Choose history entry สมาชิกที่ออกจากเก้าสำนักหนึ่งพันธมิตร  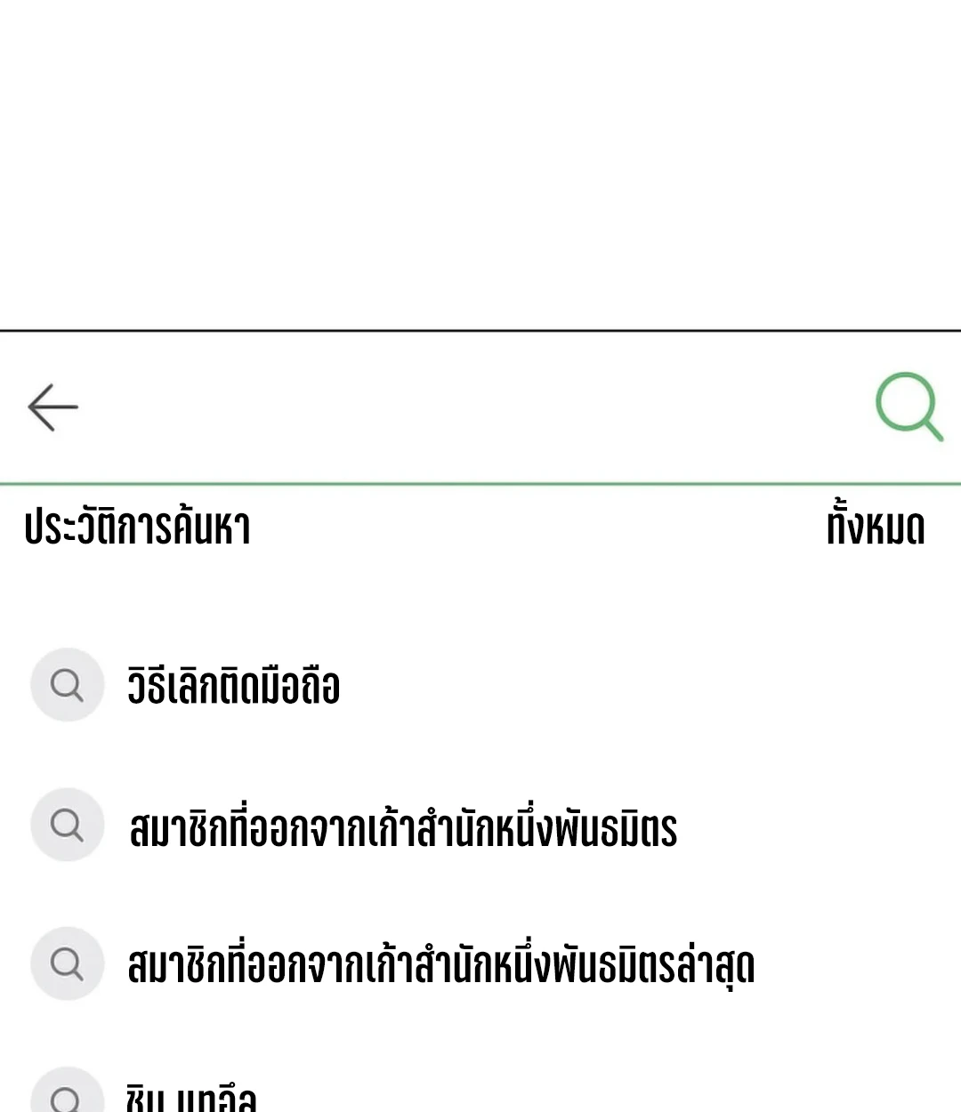click(403, 827)
